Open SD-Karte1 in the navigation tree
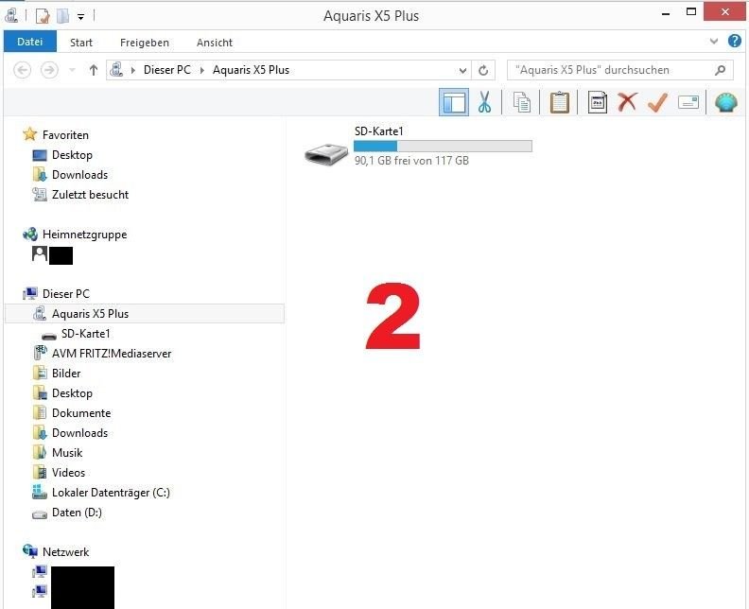 (86, 334)
